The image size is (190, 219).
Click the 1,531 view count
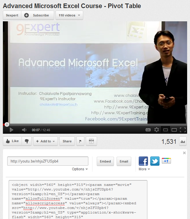click(169, 141)
